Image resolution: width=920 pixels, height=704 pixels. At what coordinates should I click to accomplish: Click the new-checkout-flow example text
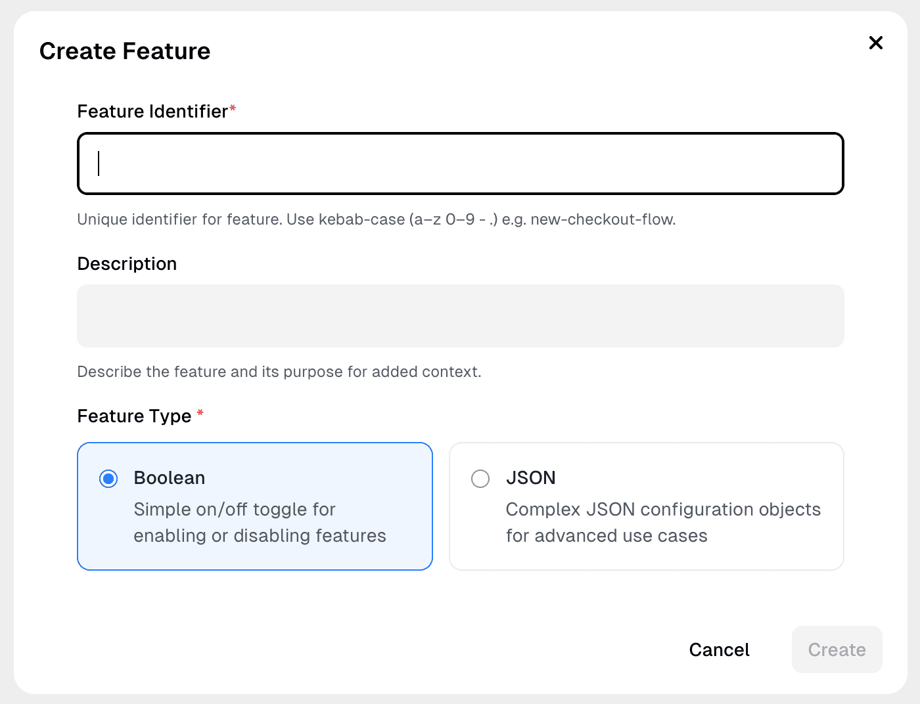click(602, 219)
